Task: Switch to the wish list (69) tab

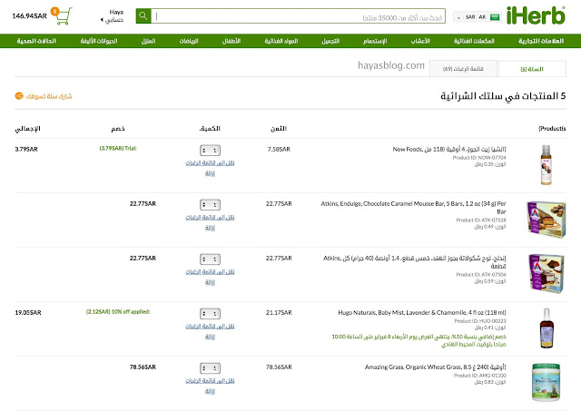Action: pos(463,69)
